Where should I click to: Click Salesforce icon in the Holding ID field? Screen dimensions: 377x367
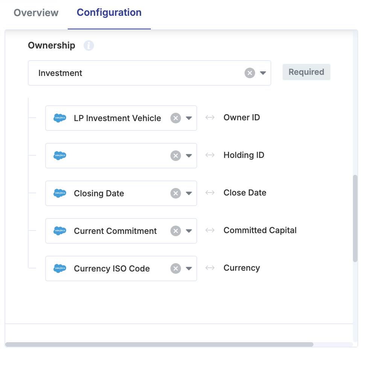59,156
